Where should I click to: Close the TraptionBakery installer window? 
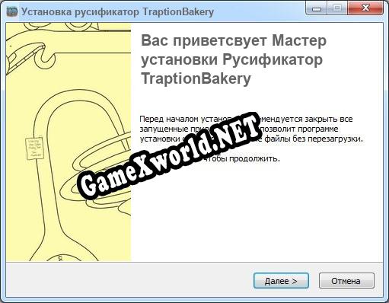pyautogui.click(x=365, y=8)
